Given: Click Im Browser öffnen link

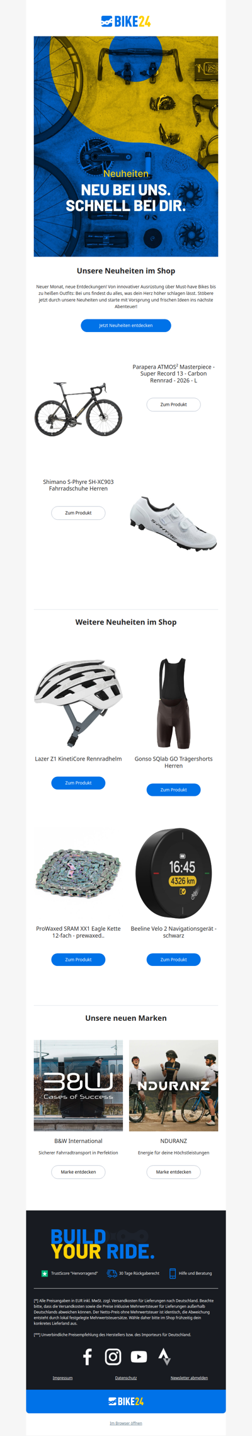Looking at the screenshot, I should tap(126, 1423).
